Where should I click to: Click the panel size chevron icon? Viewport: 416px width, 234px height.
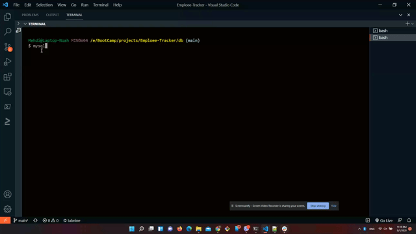400,15
